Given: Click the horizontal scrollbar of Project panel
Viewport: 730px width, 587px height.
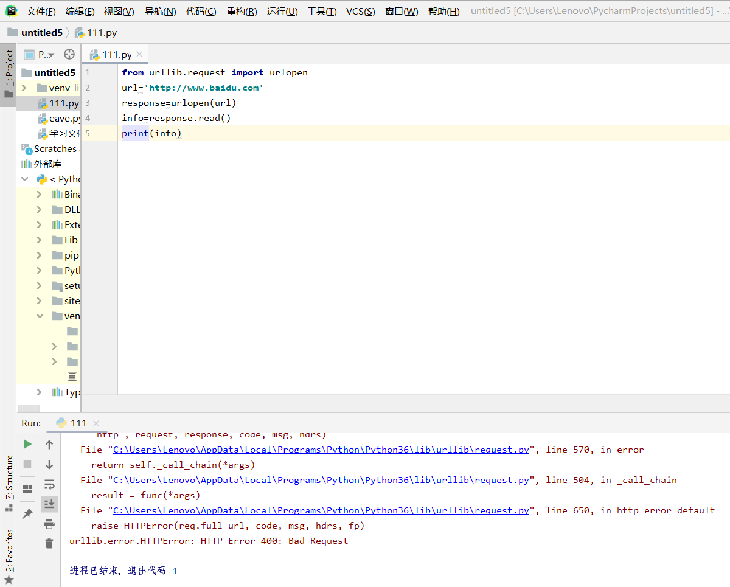Looking at the screenshot, I should 29,408.
